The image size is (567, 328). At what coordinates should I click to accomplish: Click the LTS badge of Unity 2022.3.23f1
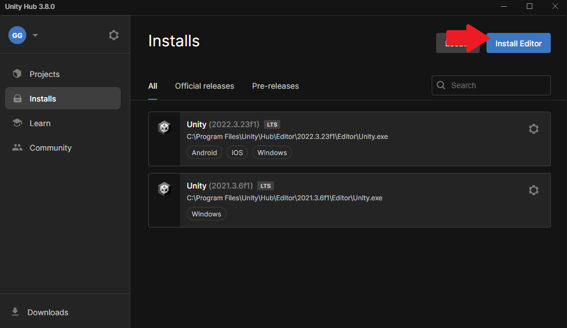pyautogui.click(x=272, y=124)
